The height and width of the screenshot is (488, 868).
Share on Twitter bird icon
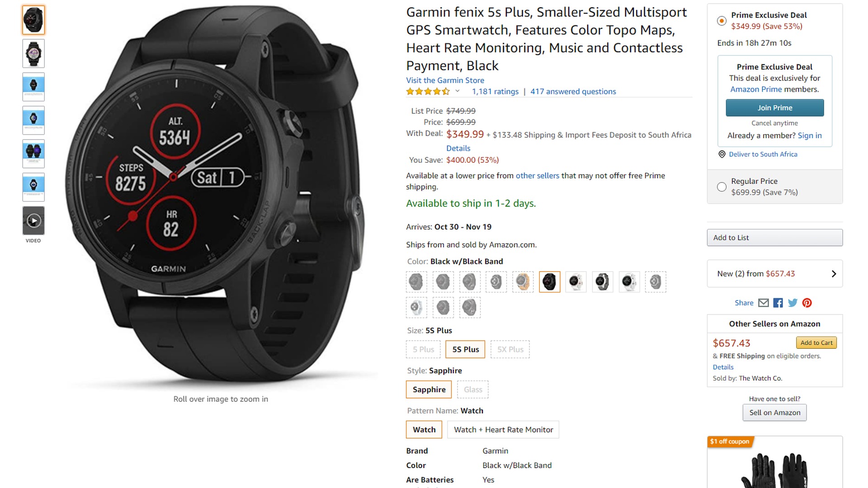click(793, 303)
